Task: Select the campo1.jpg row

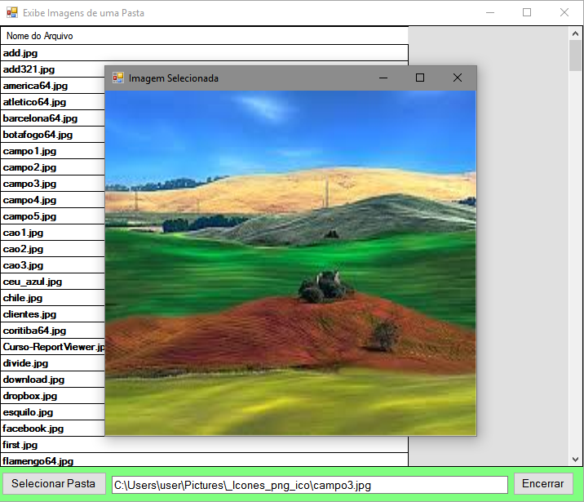Action: click(53, 151)
